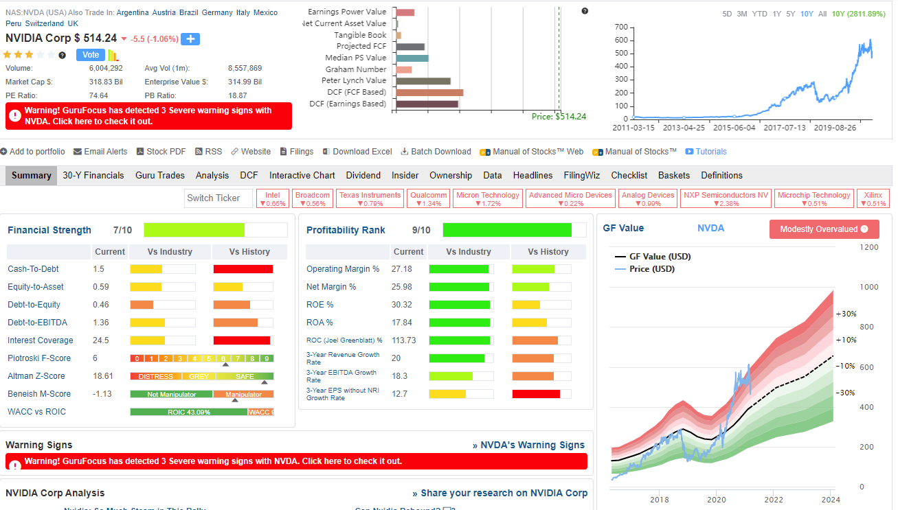Click the Website link icon
The width and height of the screenshot is (898, 510).
pos(235,152)
